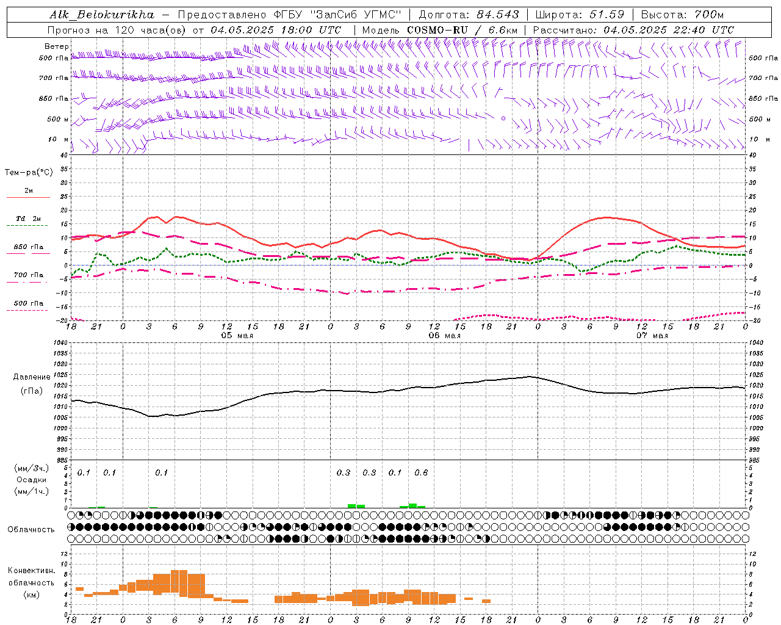Click the 'Модель COSMO-RU / 6.6км' text
The image size is (781, 625).
click(439, 30)
